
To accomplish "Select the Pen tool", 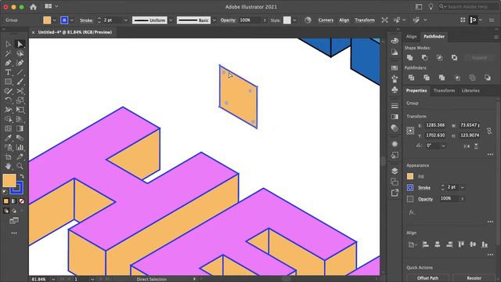I will pos(9,63).
